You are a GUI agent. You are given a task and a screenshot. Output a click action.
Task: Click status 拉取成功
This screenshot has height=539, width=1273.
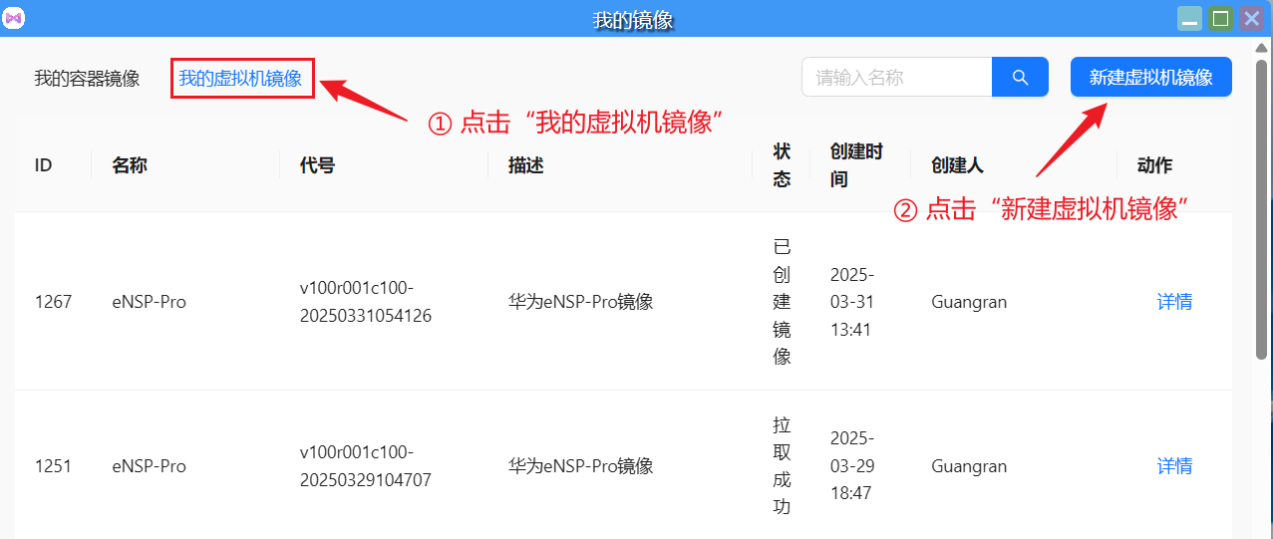[x=783, y=466]
